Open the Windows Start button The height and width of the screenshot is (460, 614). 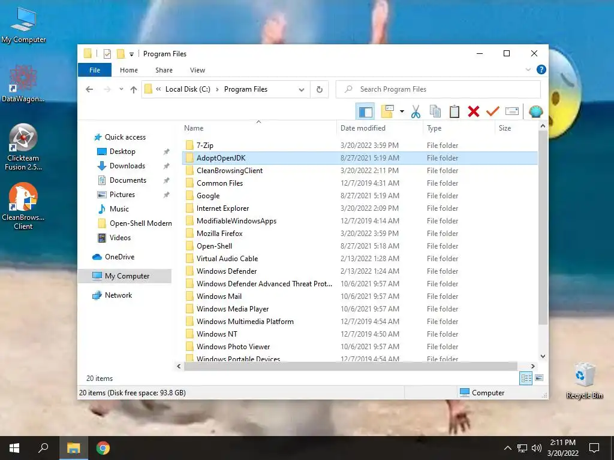click(14, 448)
